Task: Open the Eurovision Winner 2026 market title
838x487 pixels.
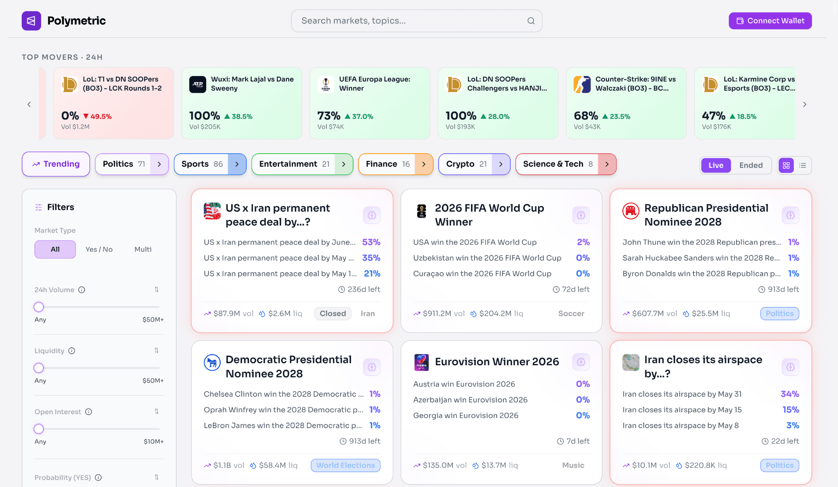Action: point(497,362)
